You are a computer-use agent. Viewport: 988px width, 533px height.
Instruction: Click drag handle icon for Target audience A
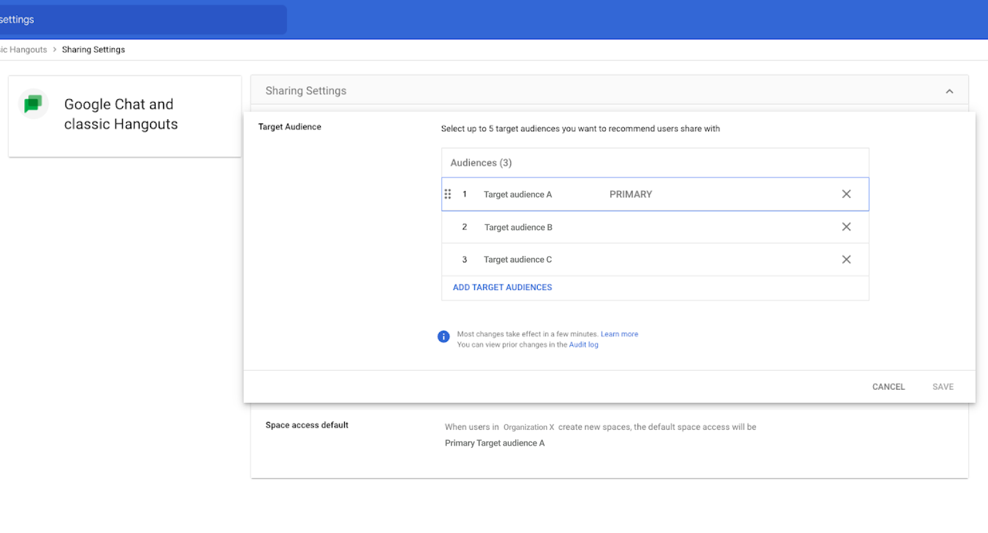point(448,194)
